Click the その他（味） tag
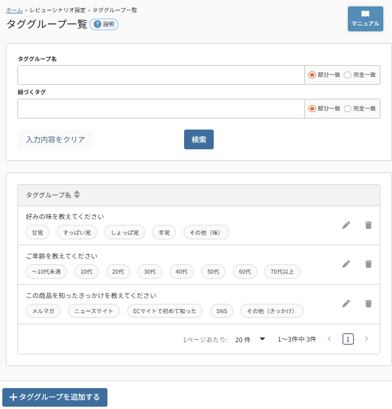Screen dimensions: 392x409 (206, 232)
